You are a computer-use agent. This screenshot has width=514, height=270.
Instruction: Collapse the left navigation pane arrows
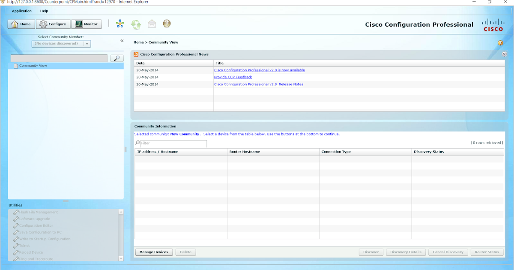(122, 41)
